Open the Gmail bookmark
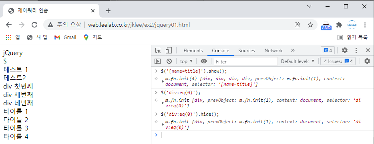 tap(65, 37)
